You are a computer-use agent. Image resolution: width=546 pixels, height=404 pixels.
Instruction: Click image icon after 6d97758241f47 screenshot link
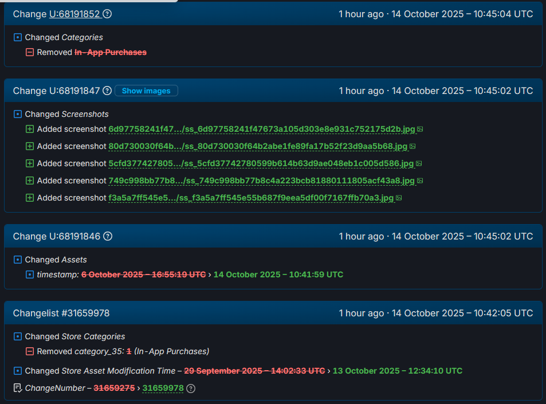coord(420,130)
